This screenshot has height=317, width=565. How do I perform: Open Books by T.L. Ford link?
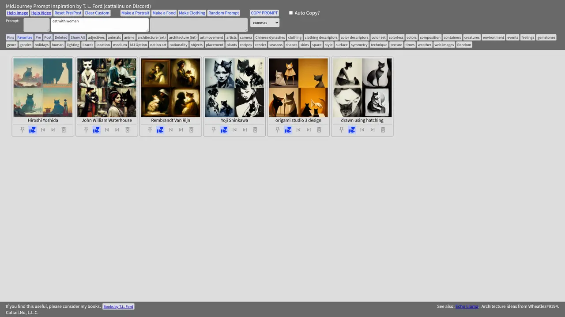pyautogui.click(x=118, y=306)
